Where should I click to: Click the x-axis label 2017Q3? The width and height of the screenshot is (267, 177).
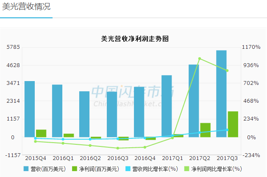coord(227,158)
